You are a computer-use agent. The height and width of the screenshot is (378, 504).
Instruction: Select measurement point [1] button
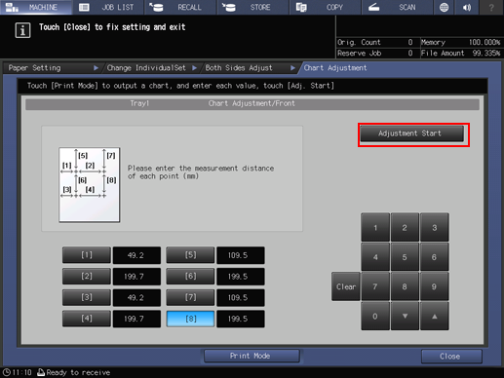click(87, 255)
